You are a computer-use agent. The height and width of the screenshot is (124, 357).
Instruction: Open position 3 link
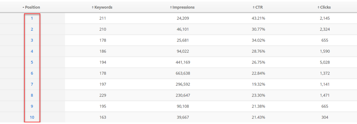coord(32,40)
